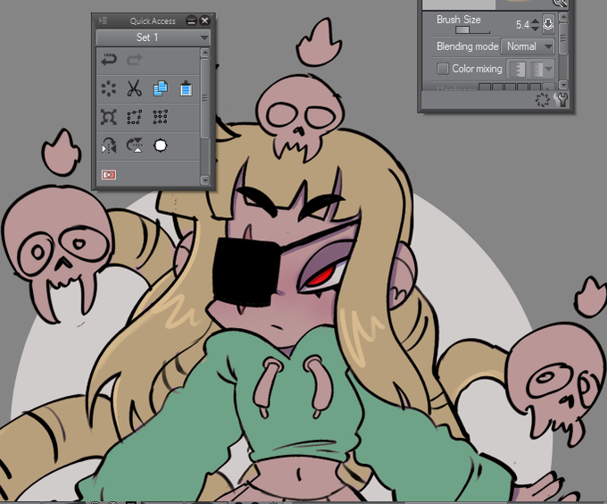The height and width of the screenshot is (504, 607).
Task: Expand the color mixing mode dropdown arrow
Action: [x=549, y=70]
